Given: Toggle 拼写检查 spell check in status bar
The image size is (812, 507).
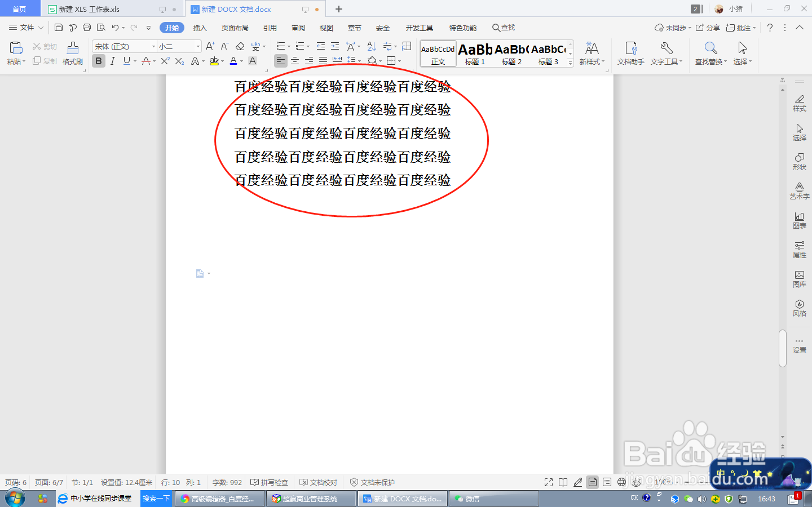Looking at the screenshot, I should click(270, 482).
